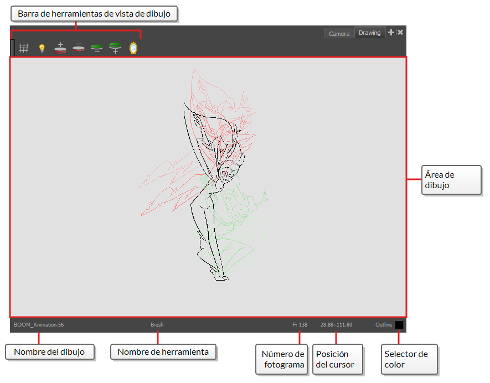Click the toolbar grip handle at left
This screenshot has width=490, height=383.
[x=13, y=48]
